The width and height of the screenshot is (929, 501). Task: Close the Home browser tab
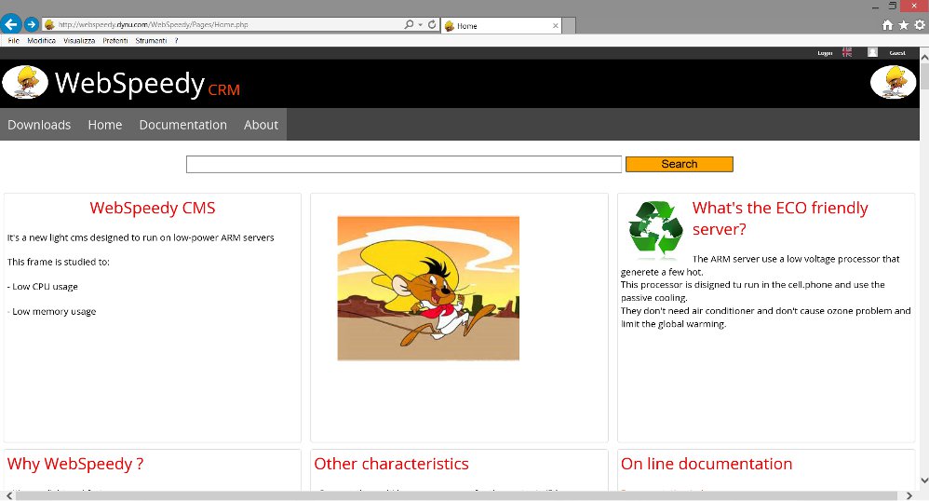[555, 25]
